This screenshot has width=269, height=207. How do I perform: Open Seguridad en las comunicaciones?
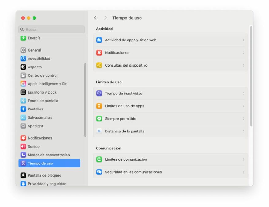pos(170,172)
